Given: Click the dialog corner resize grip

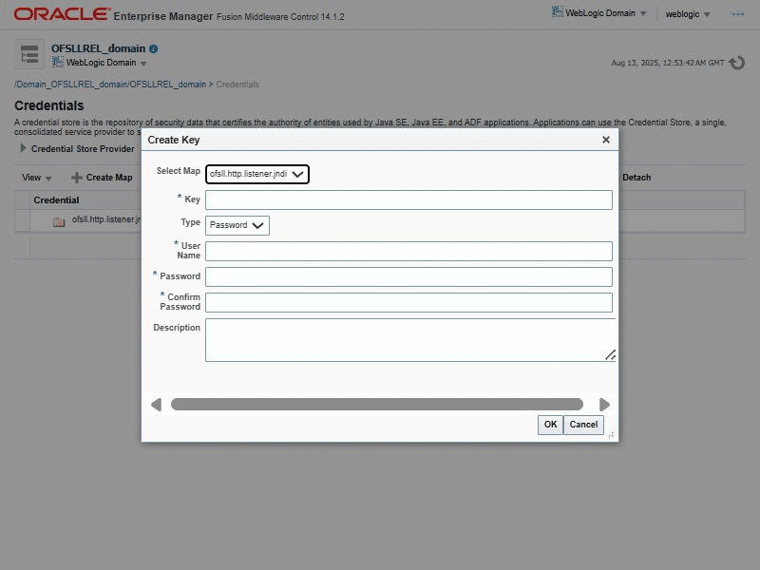Looking at the screenshot, I should 611,435.
